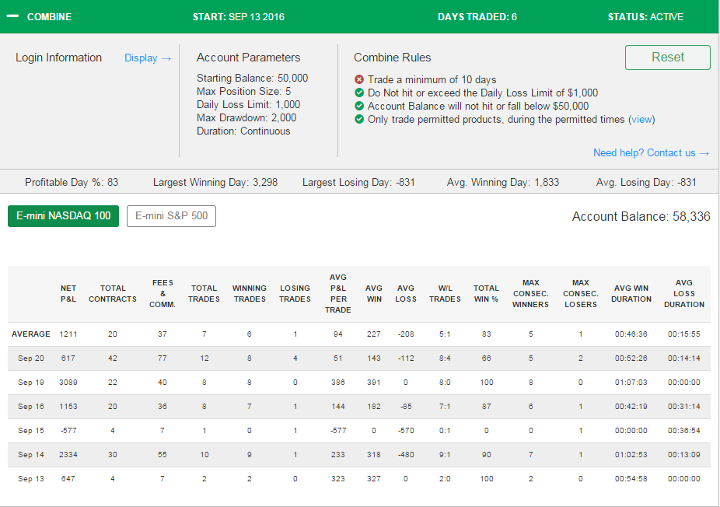Click Largest Losing Day: -831 stat

tap(358, 182)
